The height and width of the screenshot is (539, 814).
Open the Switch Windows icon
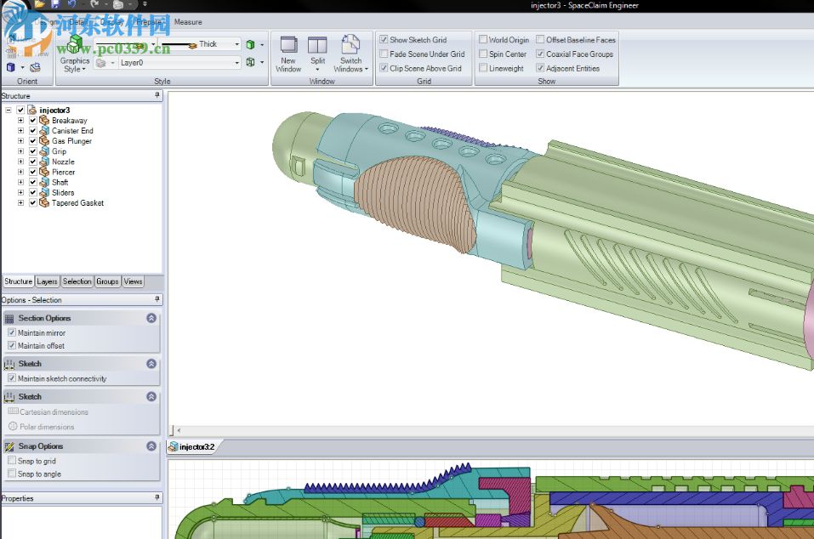tap(350, 45)
